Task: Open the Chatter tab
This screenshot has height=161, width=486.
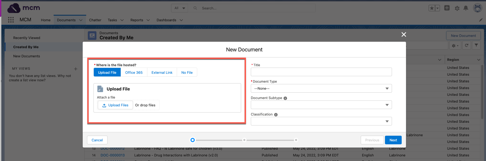Action: click(95, 20)
